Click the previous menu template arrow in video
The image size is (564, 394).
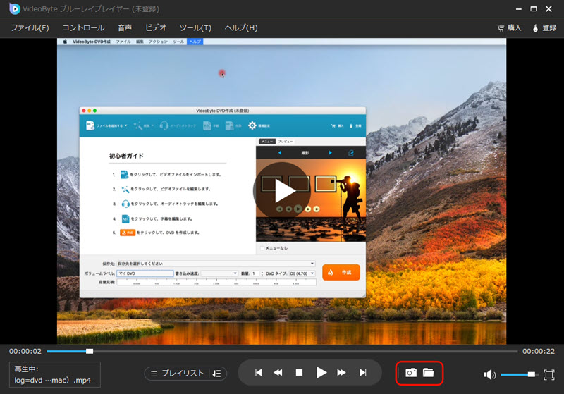(280, 153)
